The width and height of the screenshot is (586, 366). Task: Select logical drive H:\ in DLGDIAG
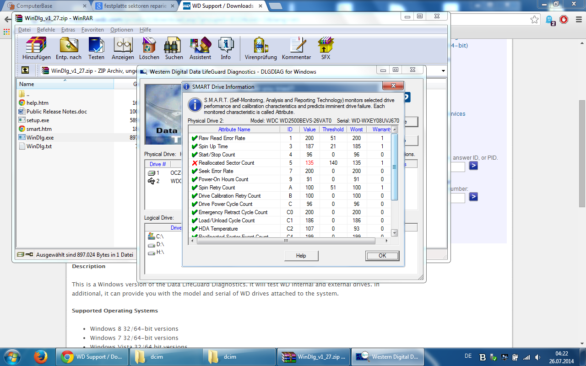(x=156, y=252)
